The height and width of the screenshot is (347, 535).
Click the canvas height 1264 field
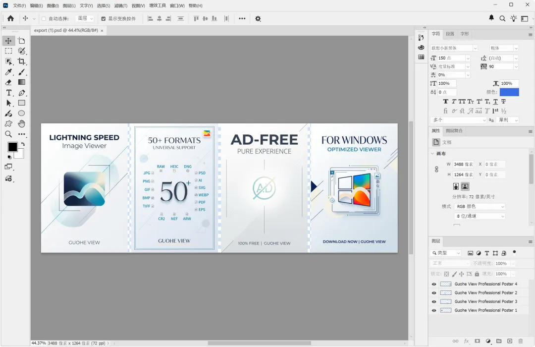(463, 175)
